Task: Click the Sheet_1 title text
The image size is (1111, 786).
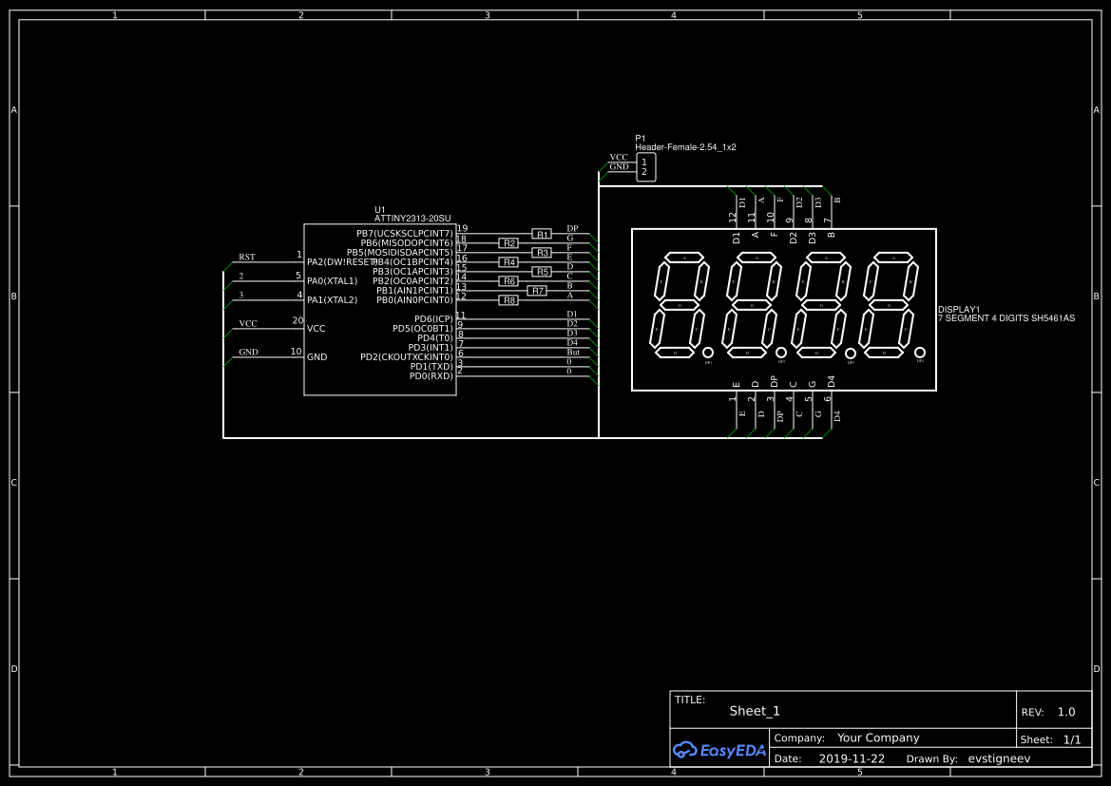Action: click(x=755, y=710)
